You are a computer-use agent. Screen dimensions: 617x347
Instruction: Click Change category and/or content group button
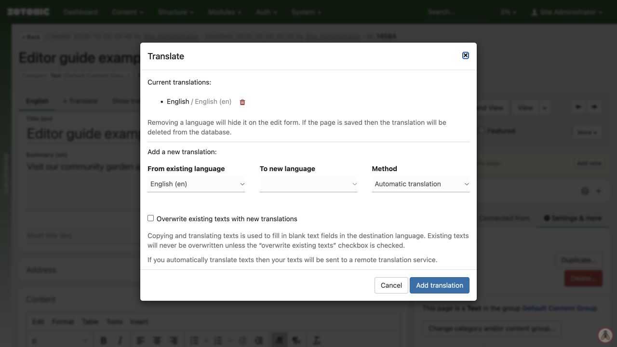492,329
